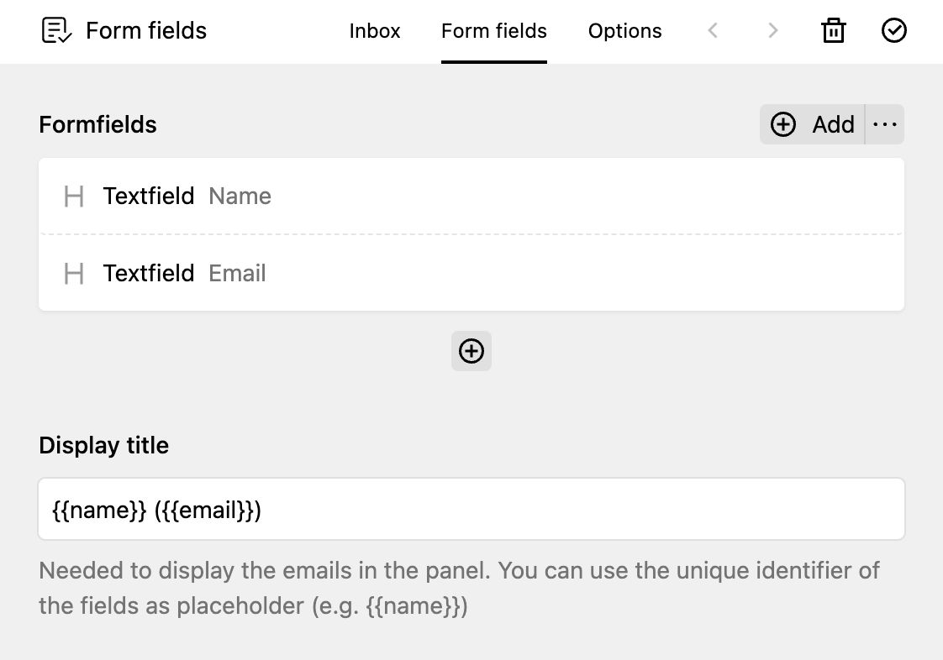This screenshot has width=943, height=660.
Task: Click the Form fields title text in header
Action: [145, 30]
